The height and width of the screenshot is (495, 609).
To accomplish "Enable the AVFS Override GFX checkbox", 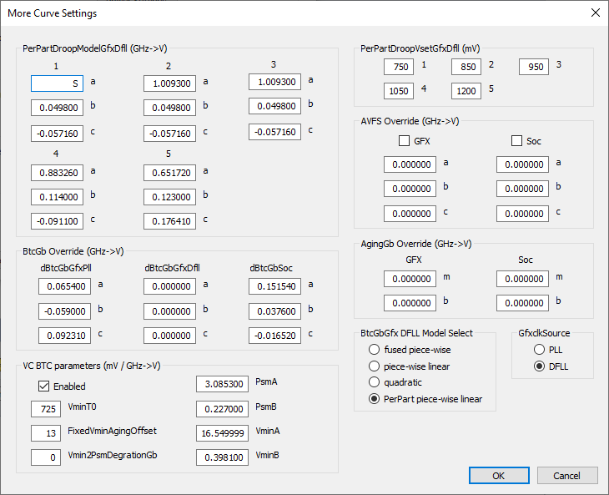I will pos(405,141).
